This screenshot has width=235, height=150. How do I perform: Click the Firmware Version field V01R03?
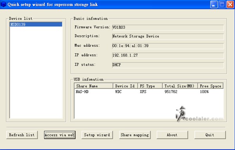[168, 27]
